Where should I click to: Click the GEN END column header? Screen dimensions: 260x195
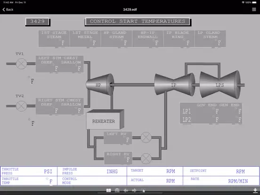(x=229, y=105)
